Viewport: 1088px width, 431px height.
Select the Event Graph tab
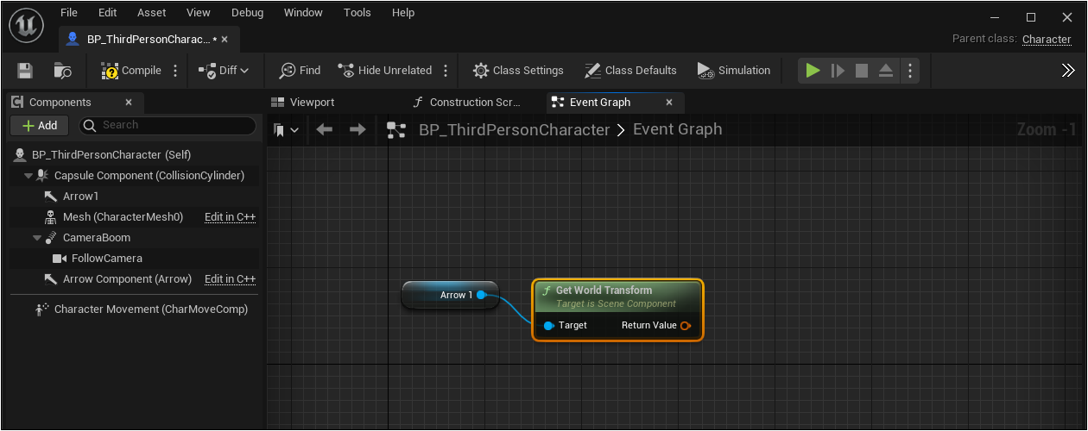click(600, 102)
